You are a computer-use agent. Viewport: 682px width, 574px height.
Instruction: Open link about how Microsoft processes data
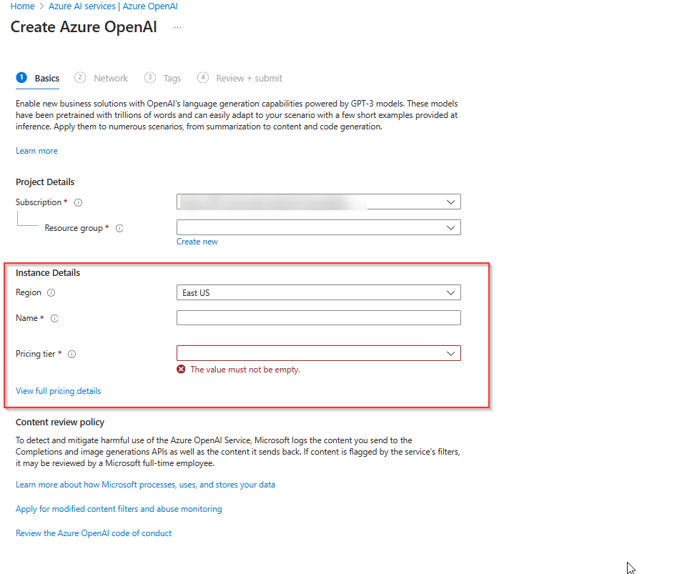[145, 485]
